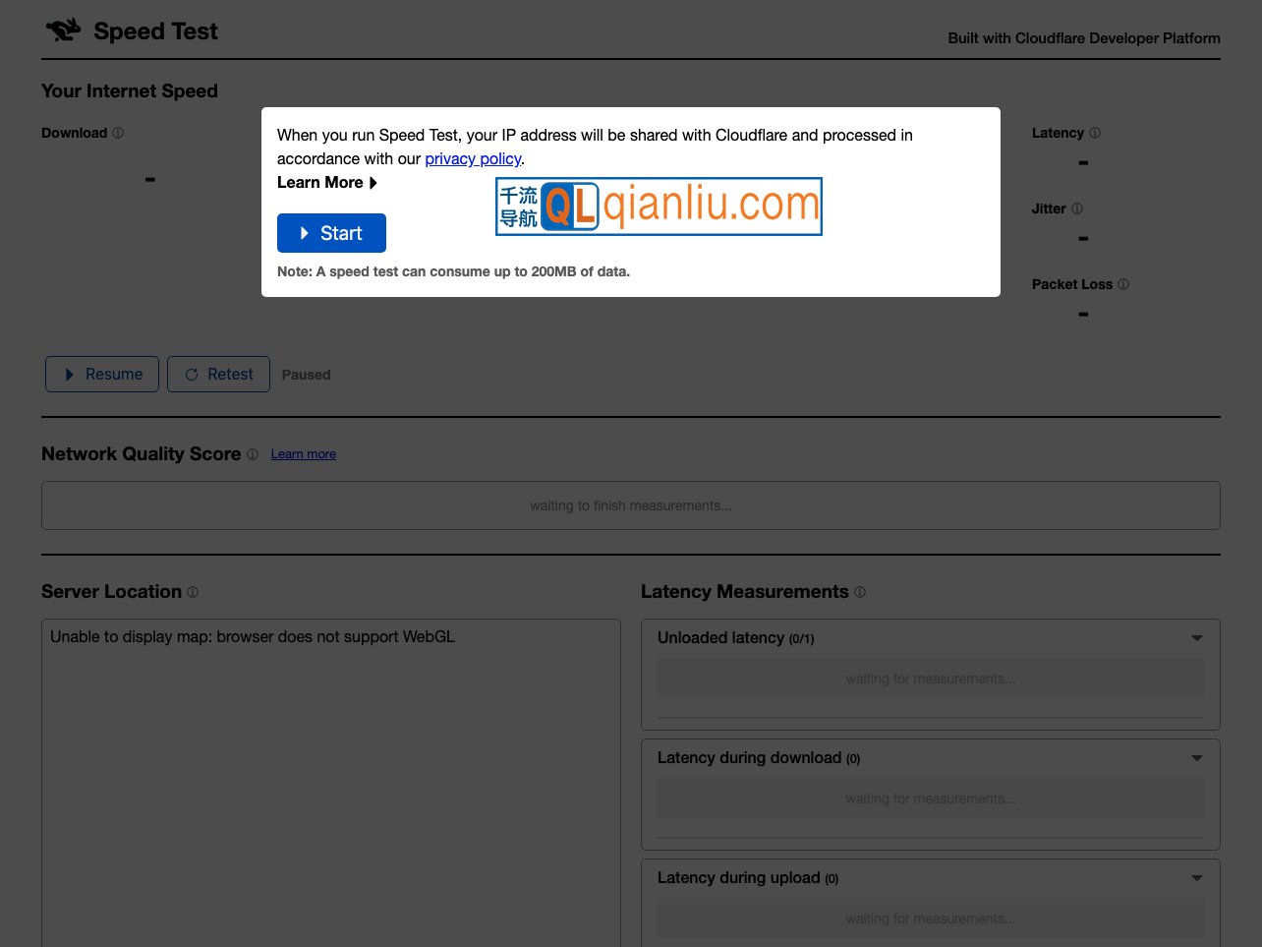Open the Download info tooltip icon
The image size is (1262, 947).
tap(118, 133)
